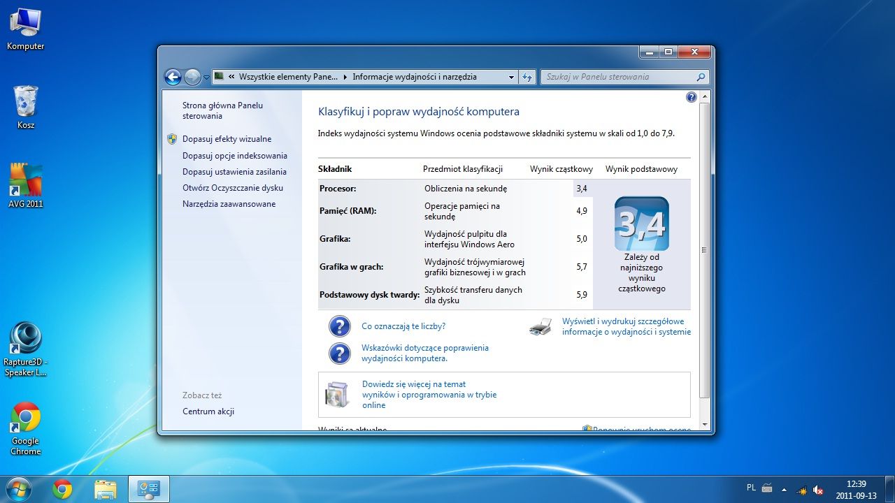Image resolution: width=895 pixels, height=503 pixels.
Task: Click the 'Podstawowy dysk twardy:' row label
Action: [369, 295]
